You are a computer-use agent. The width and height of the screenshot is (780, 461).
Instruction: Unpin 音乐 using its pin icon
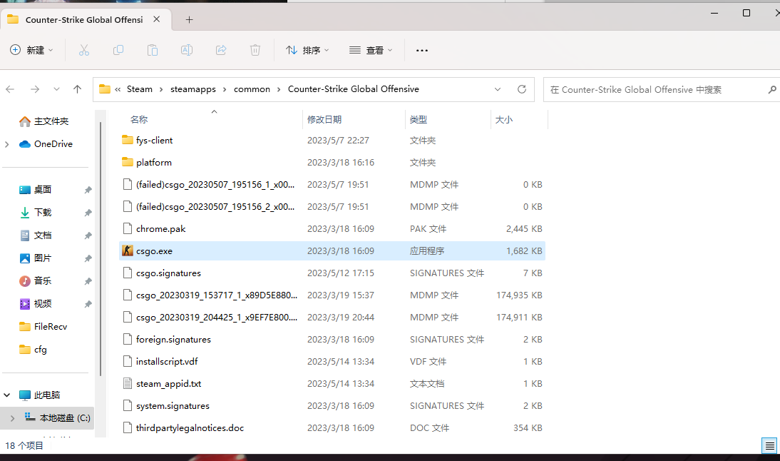pyautogui.click(x=88, y=281)
